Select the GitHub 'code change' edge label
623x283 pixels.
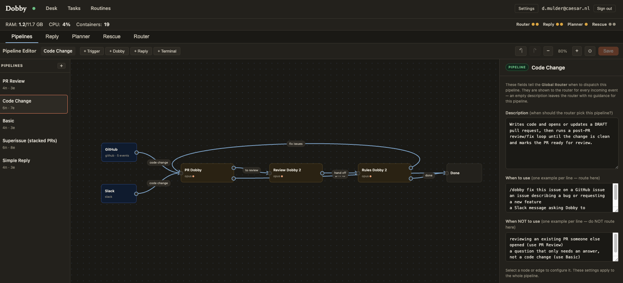coord(159,162)
